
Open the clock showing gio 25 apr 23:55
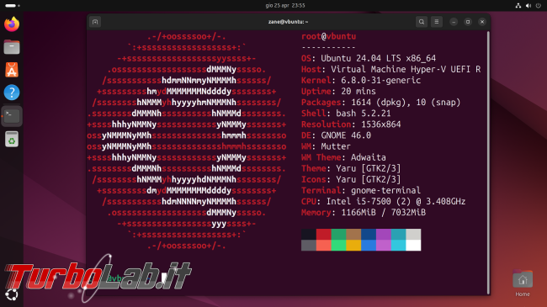click(x=285, y=6)
